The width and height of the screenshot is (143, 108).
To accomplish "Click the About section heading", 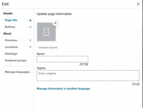I will point(7,34).
